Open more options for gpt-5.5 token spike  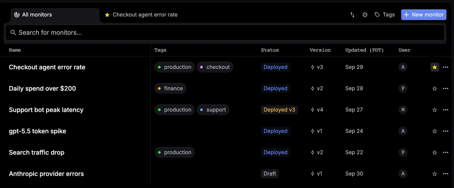pyautogui.click(x=445, y=131)
